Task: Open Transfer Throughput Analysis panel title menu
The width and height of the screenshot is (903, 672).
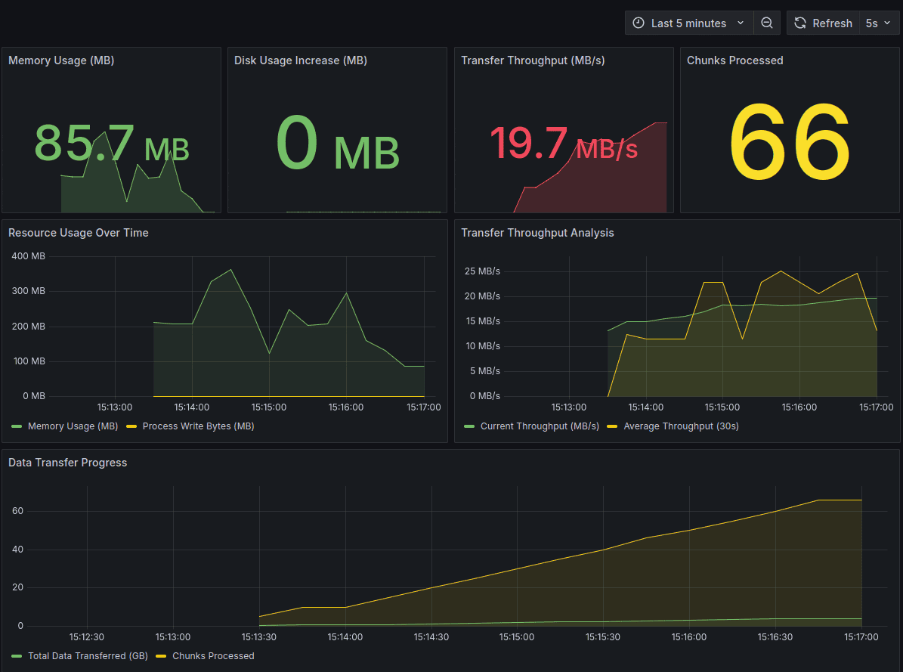Action: (537, 233)
